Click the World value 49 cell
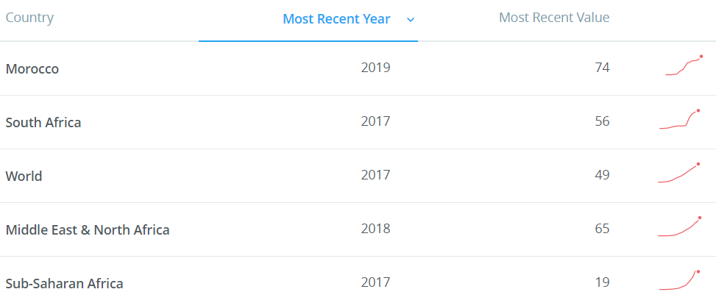This screenshot has height=303, width=716. (x=602, y=175)
